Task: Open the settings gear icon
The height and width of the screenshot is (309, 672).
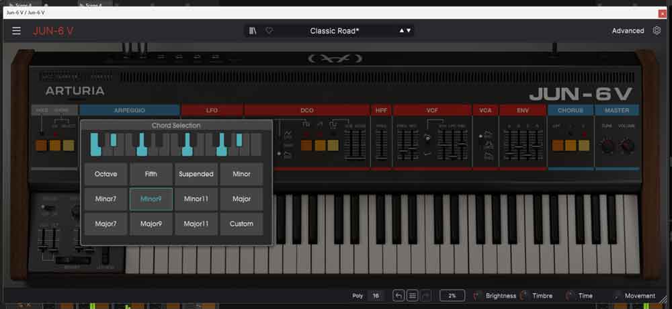Action: pyautogui.click(x=657, y=31)
